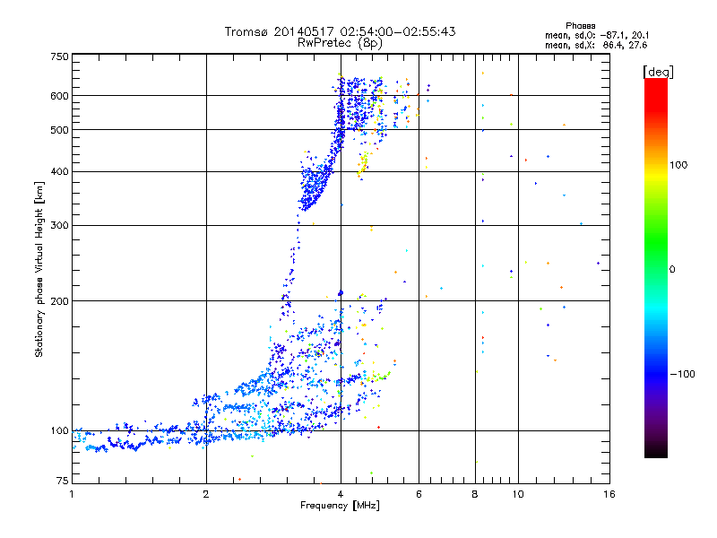Click the x-axis tick label '1'

coord(72,494)
